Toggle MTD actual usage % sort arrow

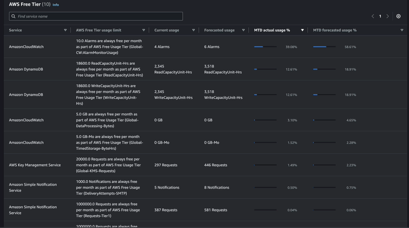point(302,30)
